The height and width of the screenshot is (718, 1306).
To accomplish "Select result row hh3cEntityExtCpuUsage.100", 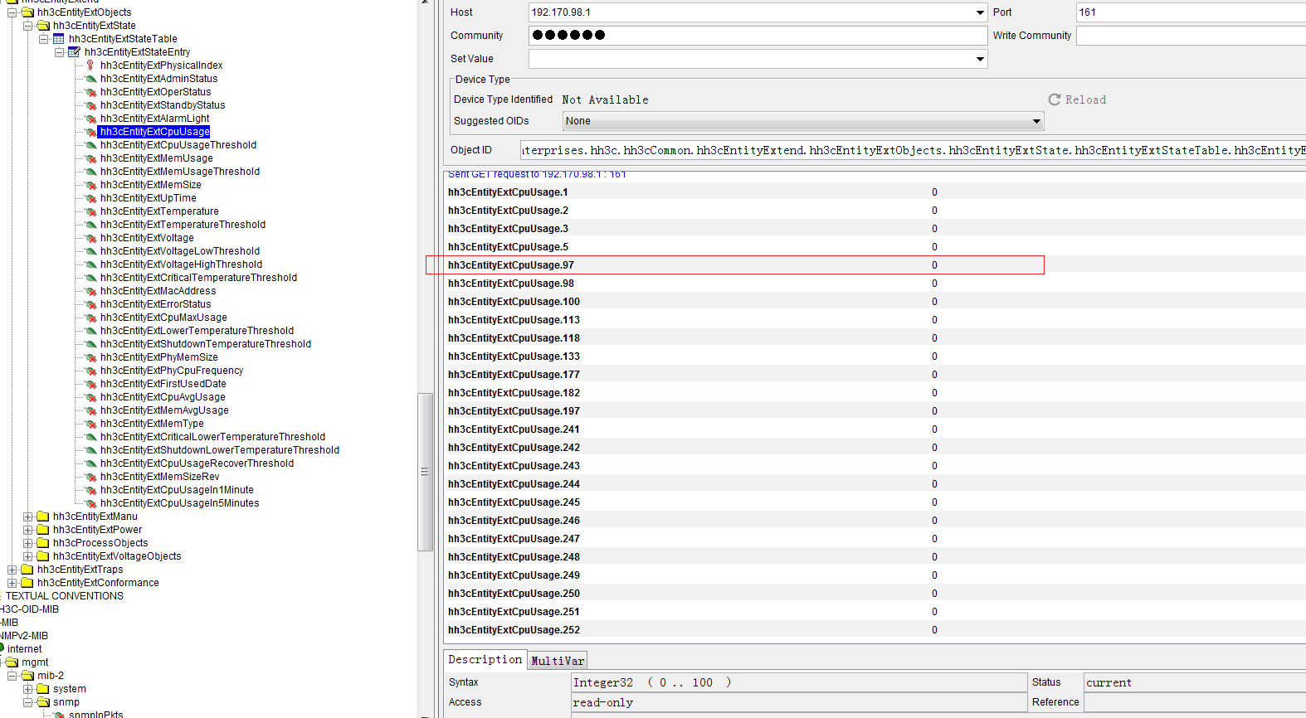I will 875,302.
